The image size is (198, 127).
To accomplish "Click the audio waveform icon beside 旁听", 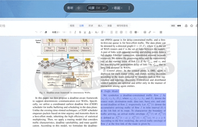I will point(79,8).
